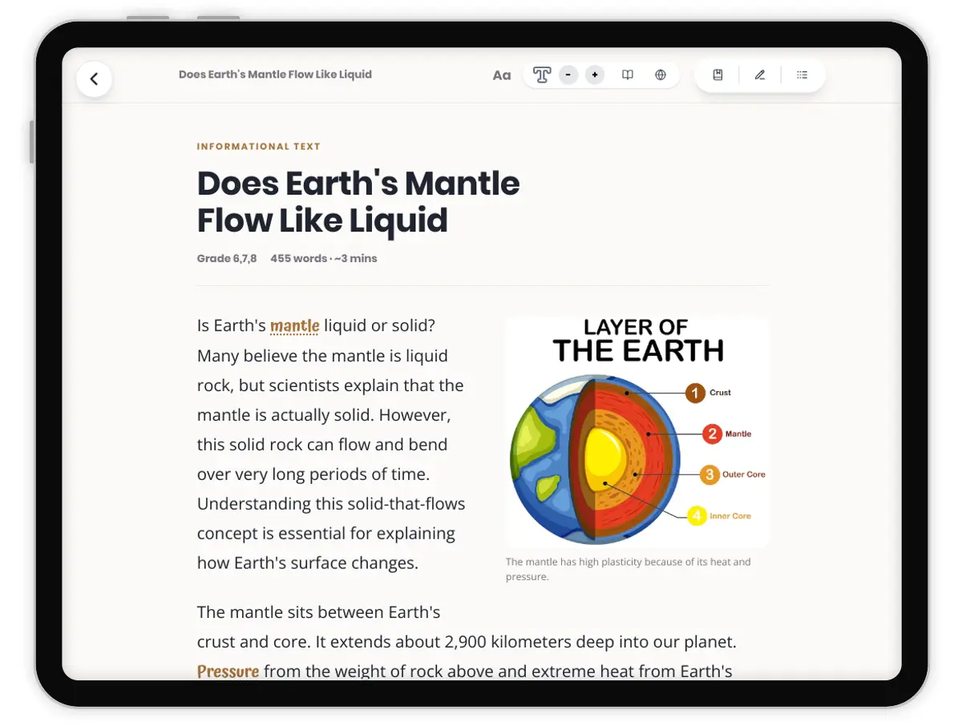Click the highlighted vocabulary word mantle
This screenshot has width=962, height=726.
point(295,326)
